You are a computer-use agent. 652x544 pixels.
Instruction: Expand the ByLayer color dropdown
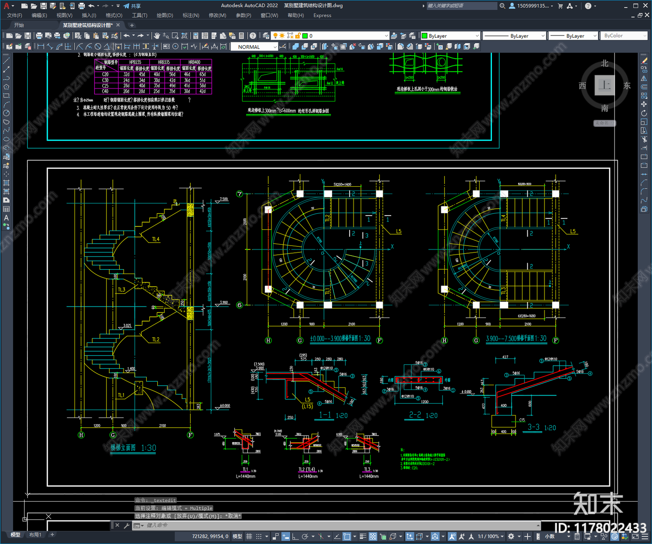[450, 36]
